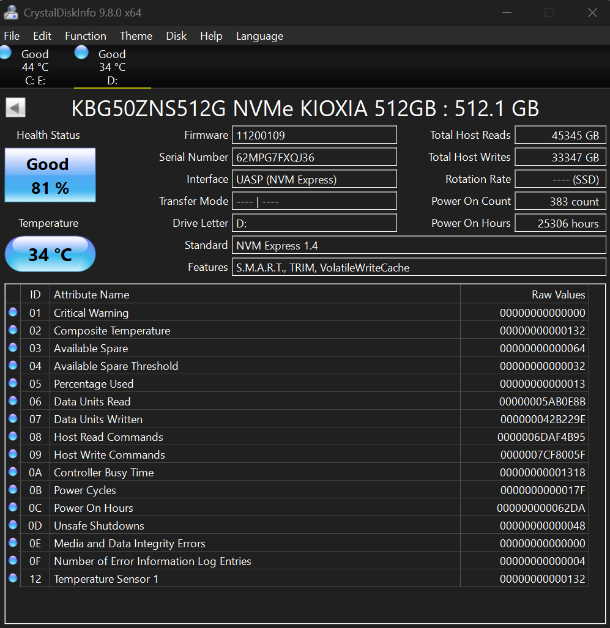This screenshot has width=610, height=628.
Task: Click raw value 00000005AB0E8B
Action: point(542,401)
